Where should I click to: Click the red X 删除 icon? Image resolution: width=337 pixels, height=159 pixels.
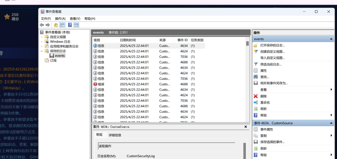[x=256, y=96]
